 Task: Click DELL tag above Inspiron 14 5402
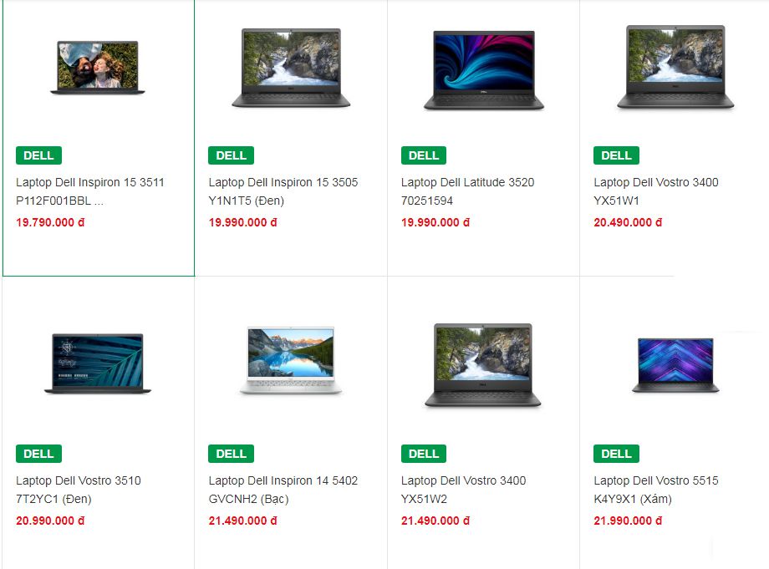[231, 454]
